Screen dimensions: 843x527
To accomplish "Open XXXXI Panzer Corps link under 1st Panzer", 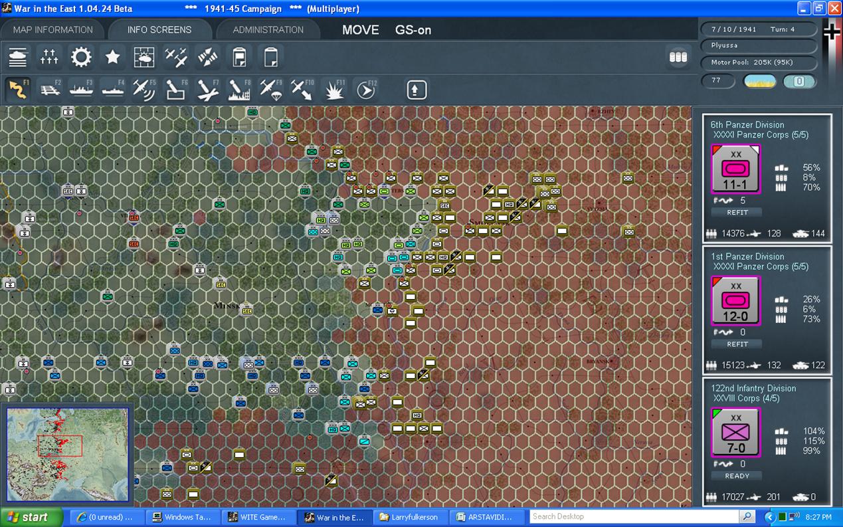I will point(761,266).
